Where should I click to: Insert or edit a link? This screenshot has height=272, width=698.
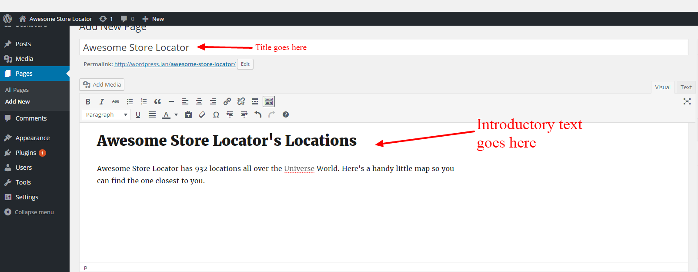(227, 101)
